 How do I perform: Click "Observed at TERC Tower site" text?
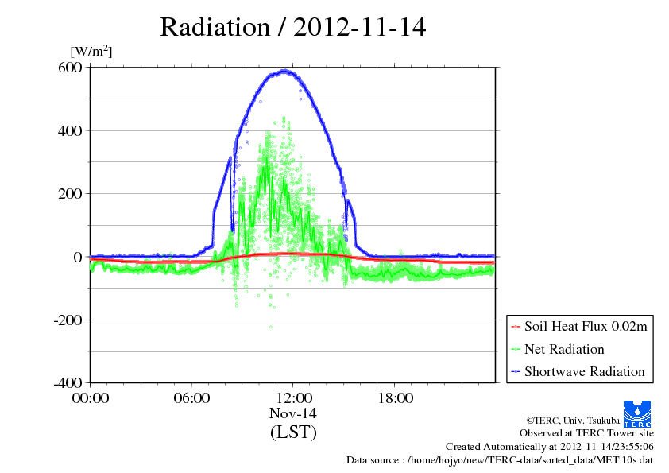tap(586, 433)
